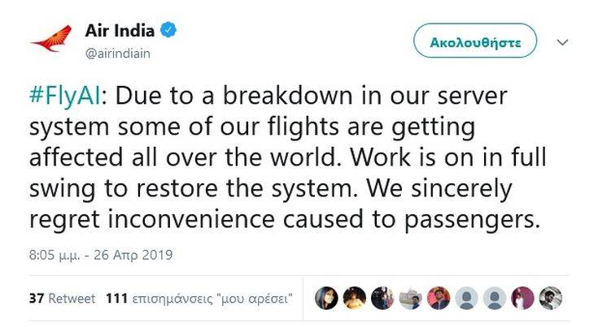Image resolution: width=598 pixels, height=327 pixels.
Task: Click the Air India logo avatar
Action: tap(50, 39)
